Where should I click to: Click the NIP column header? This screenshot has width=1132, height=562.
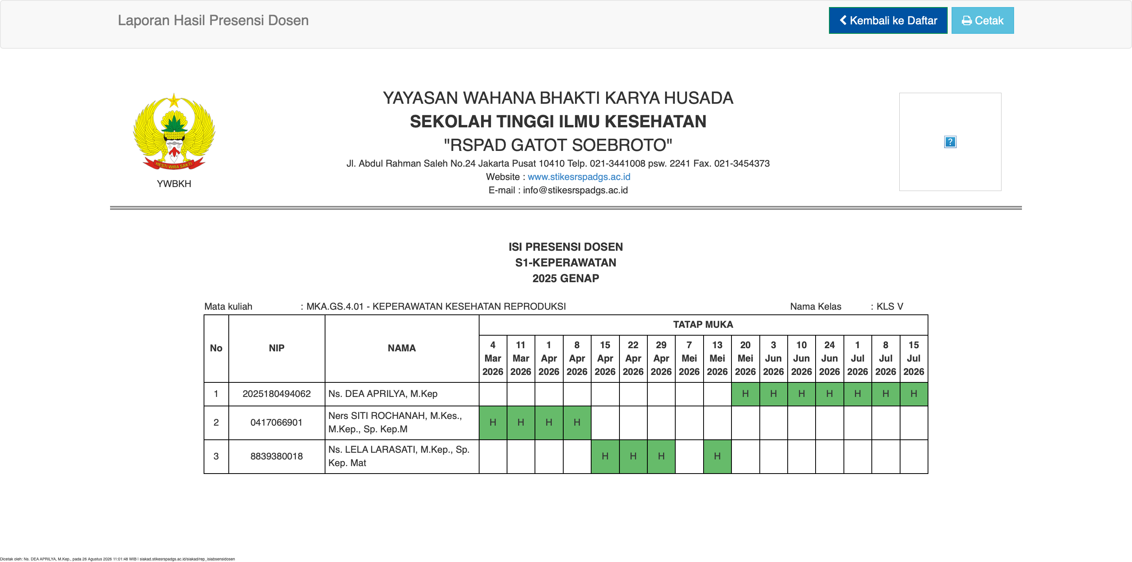[x=276, y=348]
